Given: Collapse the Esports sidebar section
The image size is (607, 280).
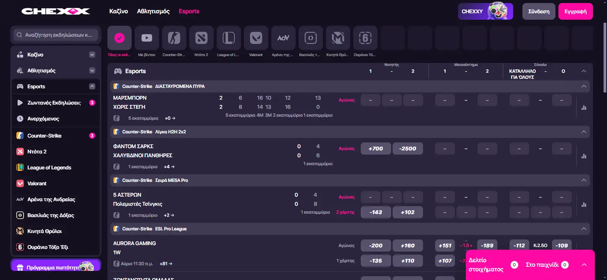Looking at the screenshot, I should [92, 86].
